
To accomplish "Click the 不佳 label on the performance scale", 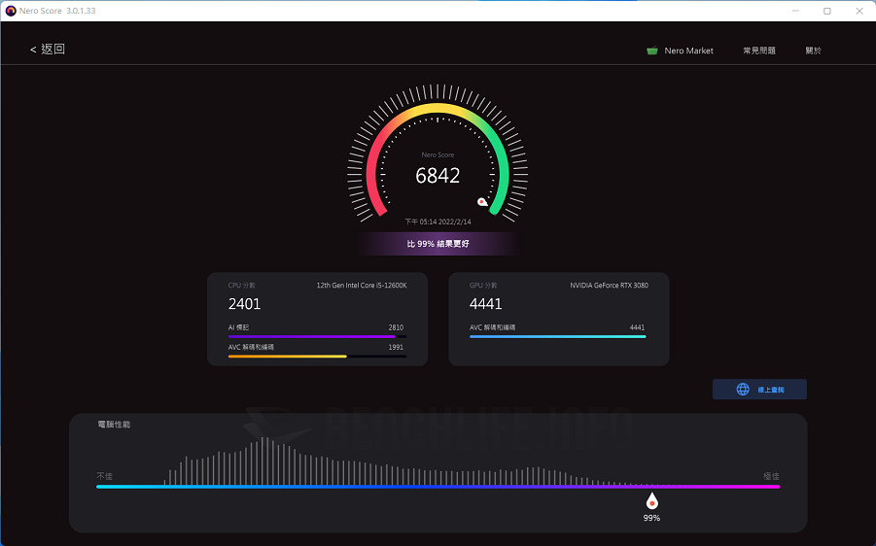I will [x=104, y=476].
